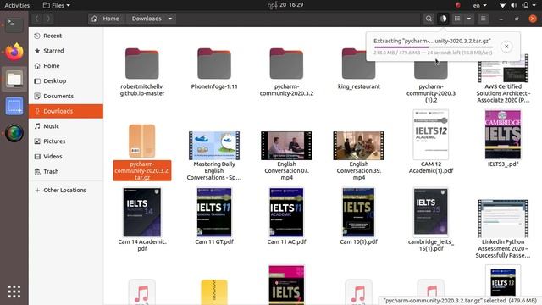Open the power icon in the system menu

pyautogui.click(x=525, y=5)
